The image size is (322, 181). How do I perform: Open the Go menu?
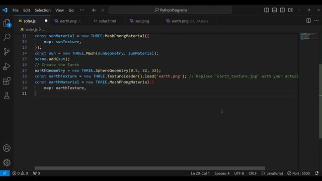pos(71,10)
